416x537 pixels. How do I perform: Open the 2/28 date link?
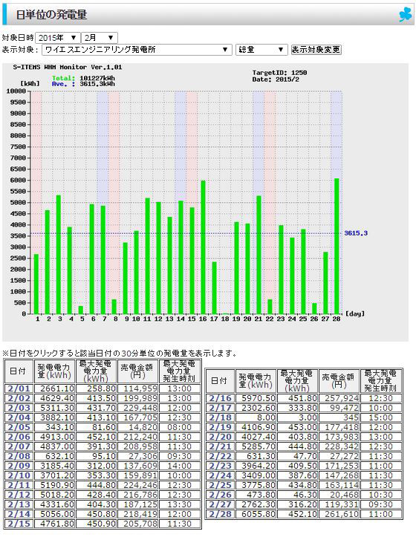click(221, 514)
